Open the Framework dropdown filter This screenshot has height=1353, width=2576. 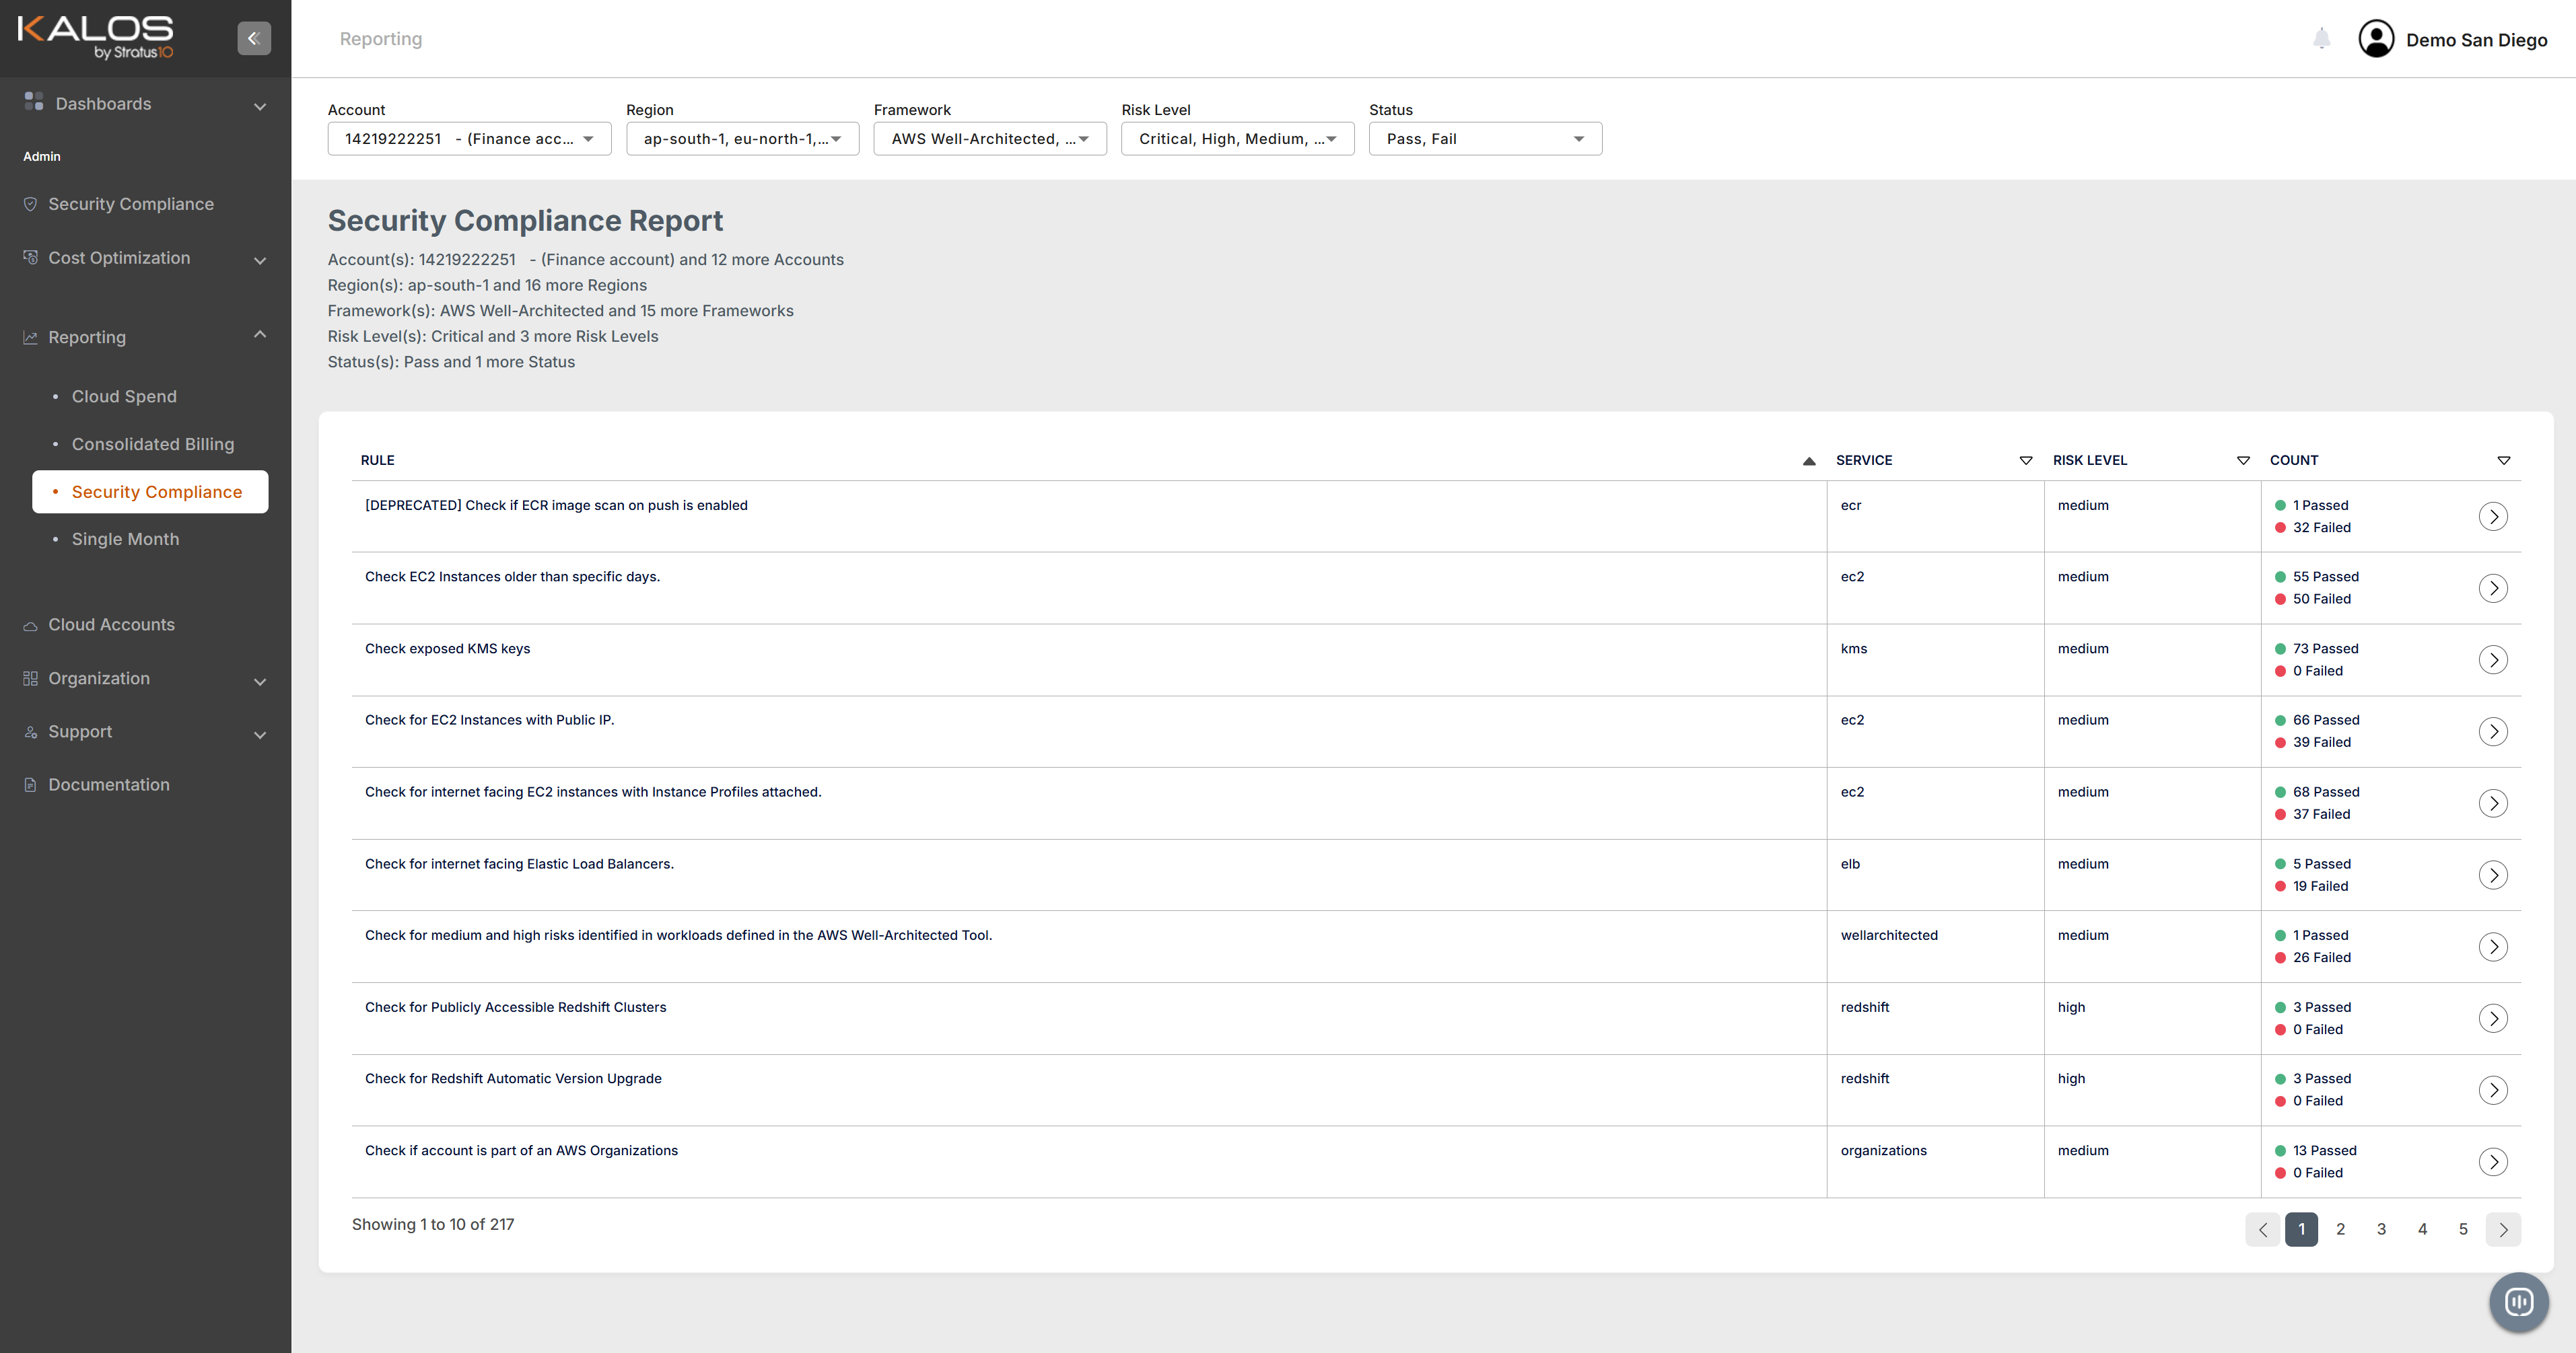click(989, 139)
